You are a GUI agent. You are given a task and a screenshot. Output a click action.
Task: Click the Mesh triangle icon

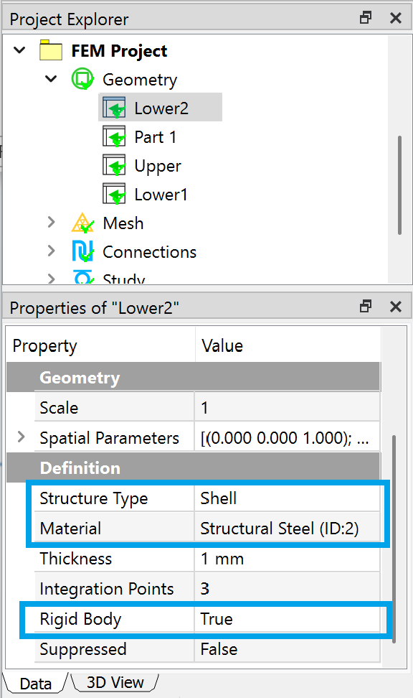[x=82, y=223]
